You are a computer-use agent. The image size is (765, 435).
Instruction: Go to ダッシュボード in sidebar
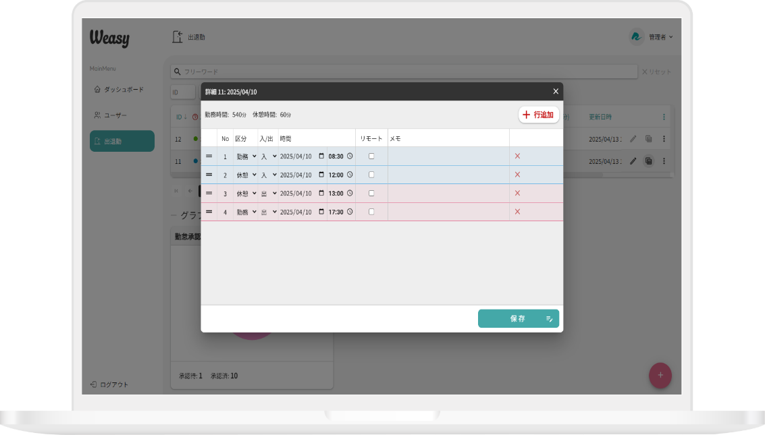click(122, 89)
